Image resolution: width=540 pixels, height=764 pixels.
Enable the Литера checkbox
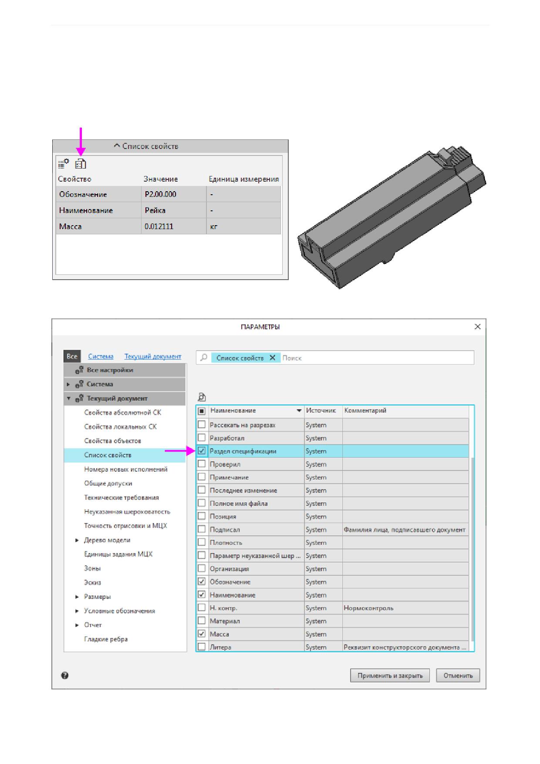(202, 646)
